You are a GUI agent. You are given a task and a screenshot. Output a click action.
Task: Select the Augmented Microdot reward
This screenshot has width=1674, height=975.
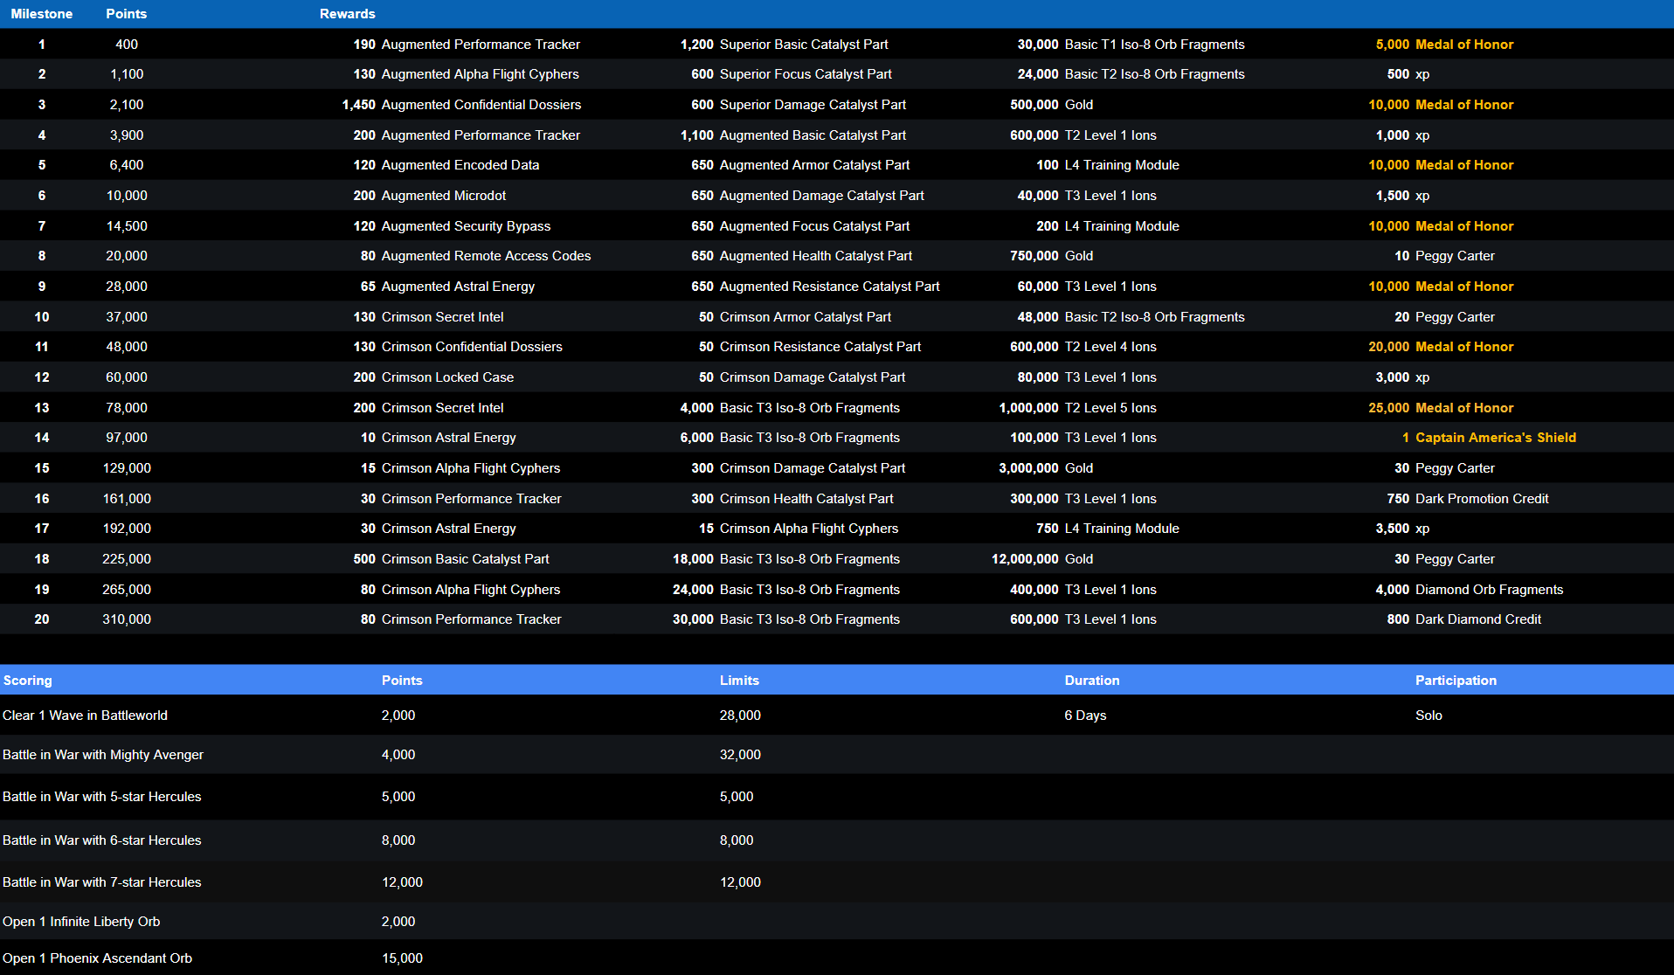point(443,196)
